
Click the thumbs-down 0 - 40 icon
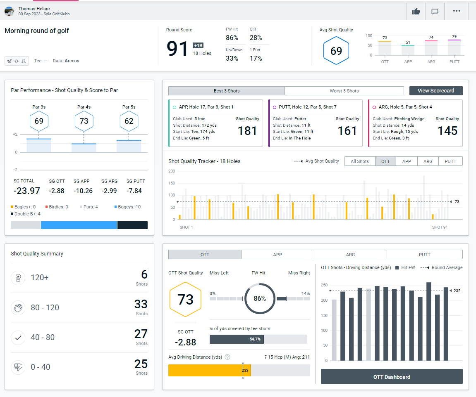point(18,367)
